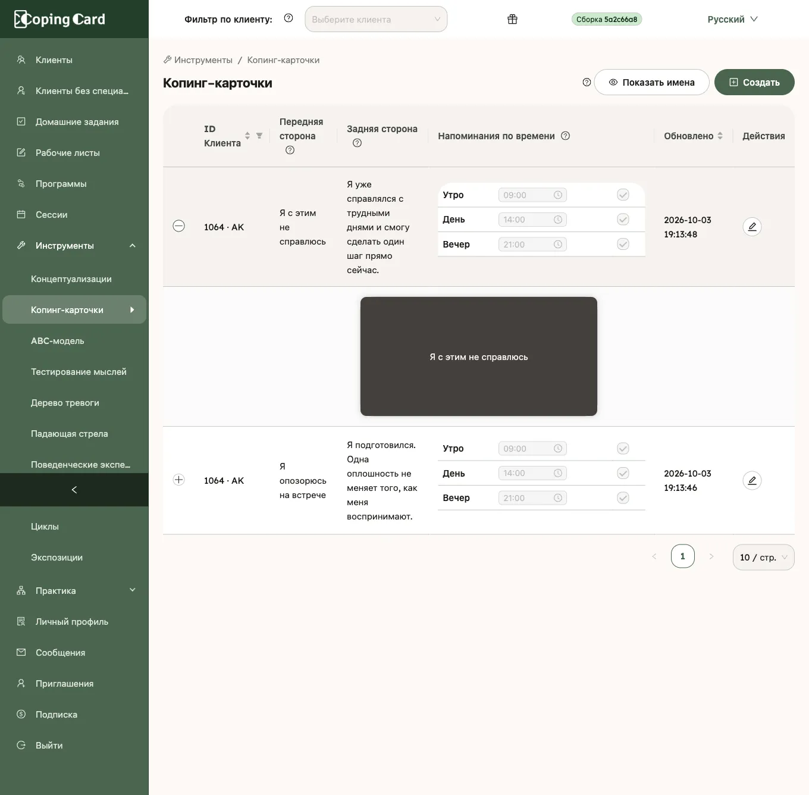The height and width of the screenshot is (795, 809).
Task: Click the Показать имена button
Action: (651, 82)
